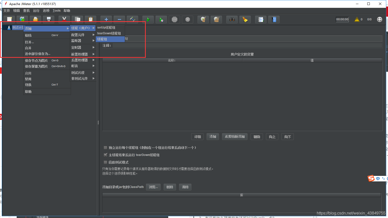Expand 非测试元件 submenu
Image resolution: width=388 pixels, height=218 pixels.
83,78
